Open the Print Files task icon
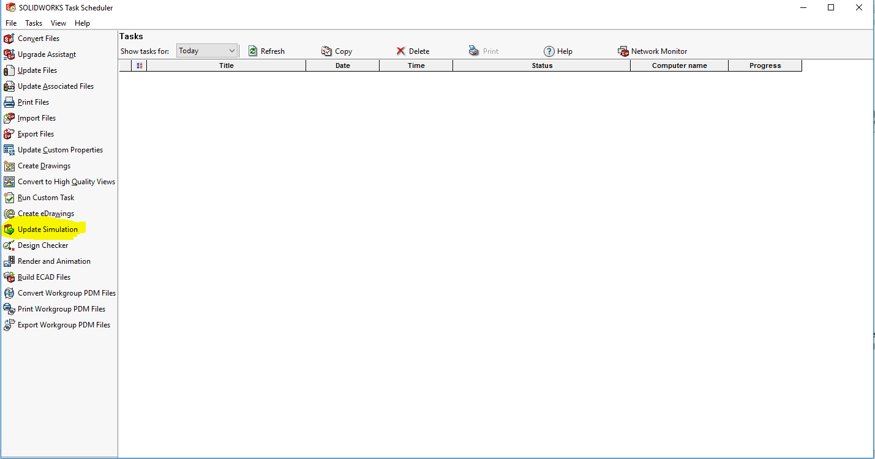This screenshot has height=459, width=875. coord(9,102)
